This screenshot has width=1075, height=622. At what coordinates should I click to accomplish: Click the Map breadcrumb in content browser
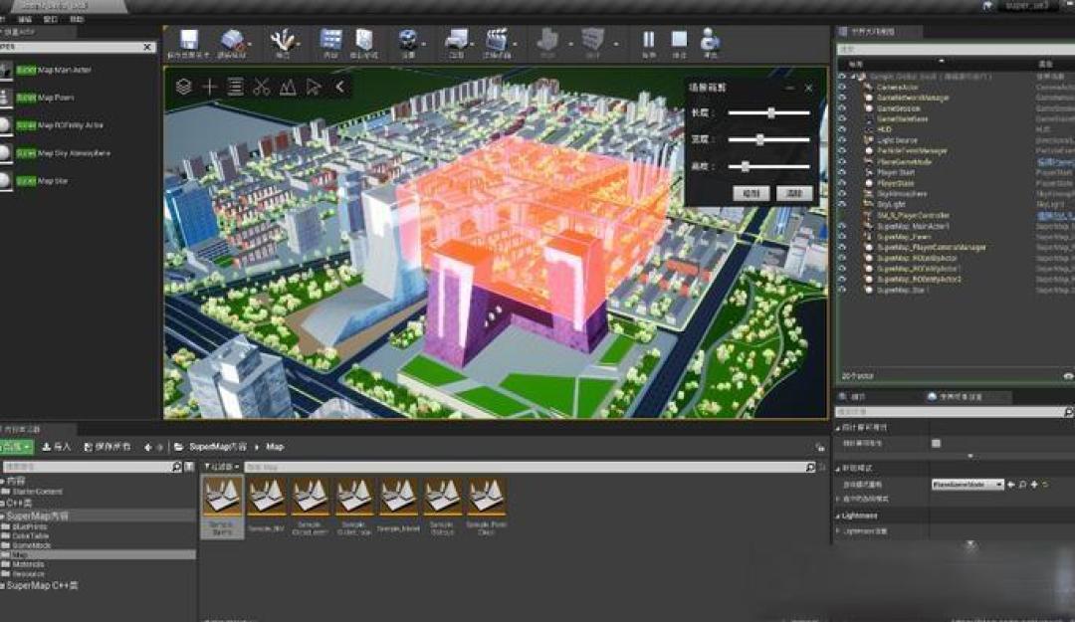275,447
